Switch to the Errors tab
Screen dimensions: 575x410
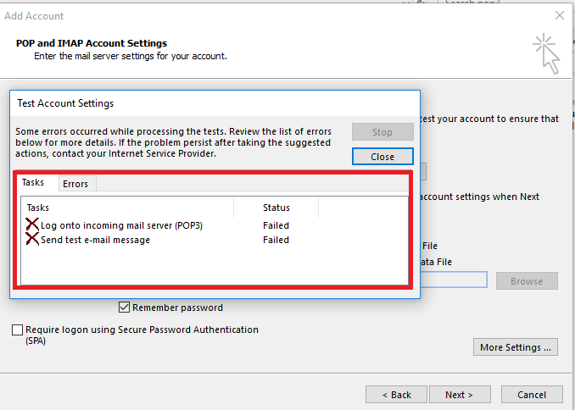(x=75, y=184)
